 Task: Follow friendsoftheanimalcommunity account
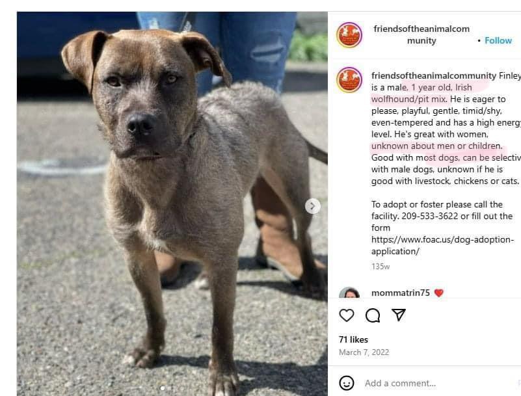point(498,40)
